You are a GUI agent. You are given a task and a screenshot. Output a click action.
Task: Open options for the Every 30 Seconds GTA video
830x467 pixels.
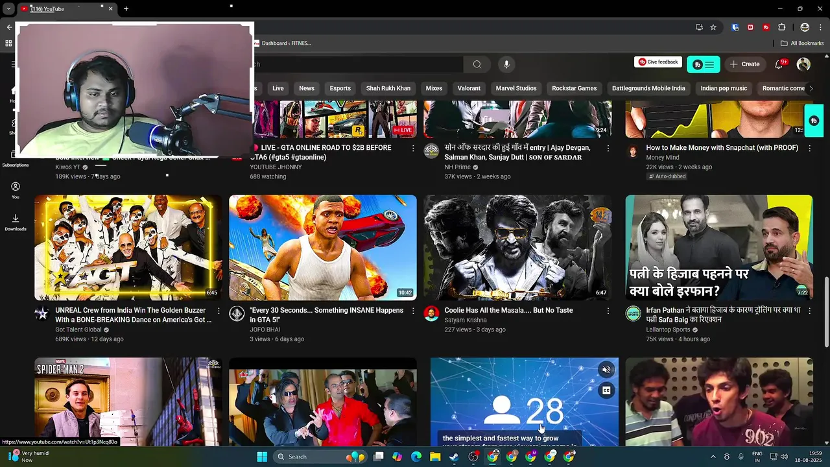(413, 311)
